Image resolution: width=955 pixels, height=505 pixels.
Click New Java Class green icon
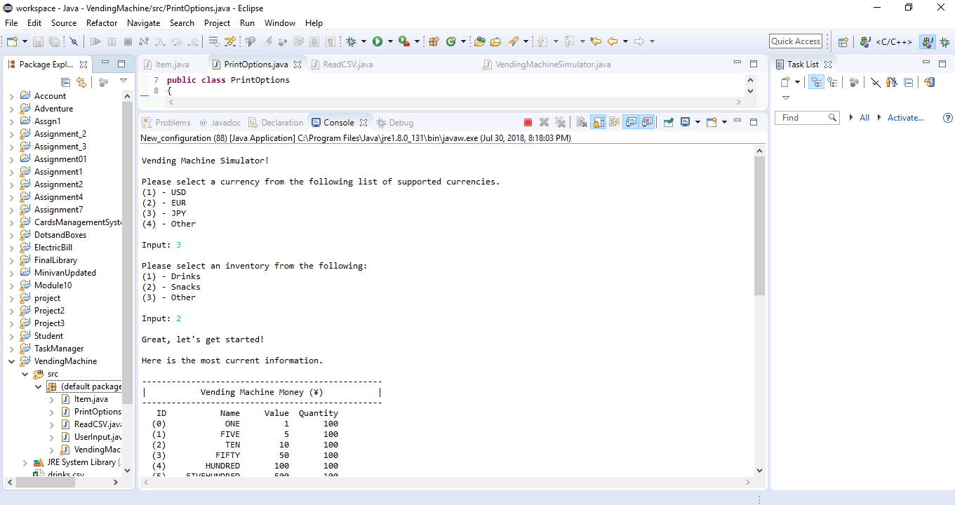450,41
